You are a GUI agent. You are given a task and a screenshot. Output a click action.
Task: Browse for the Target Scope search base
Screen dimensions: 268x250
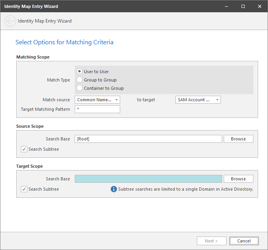coord(238,179)
